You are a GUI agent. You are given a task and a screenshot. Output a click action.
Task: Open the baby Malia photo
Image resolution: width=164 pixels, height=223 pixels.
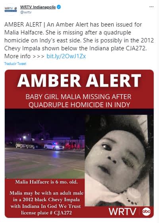[119, 160]
